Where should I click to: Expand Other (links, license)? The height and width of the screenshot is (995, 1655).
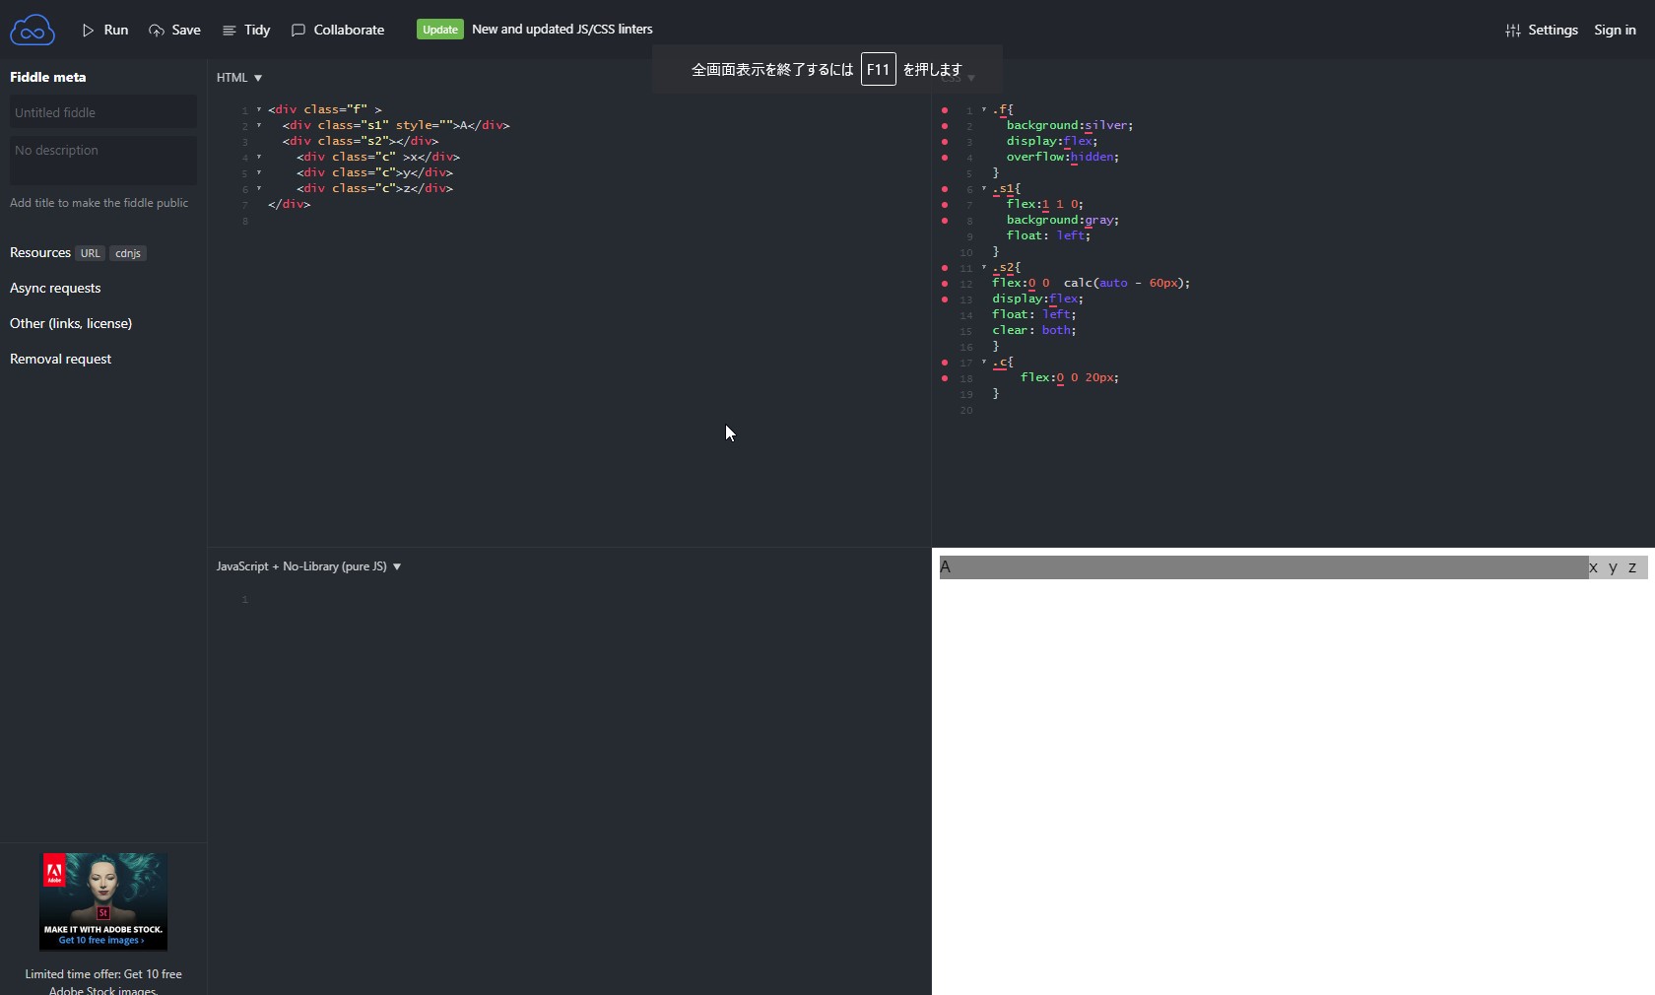[x=71, y=324]
